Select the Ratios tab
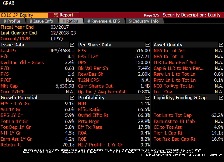The height and width of the screenshot is (162, 224). (x=70, y=21)
